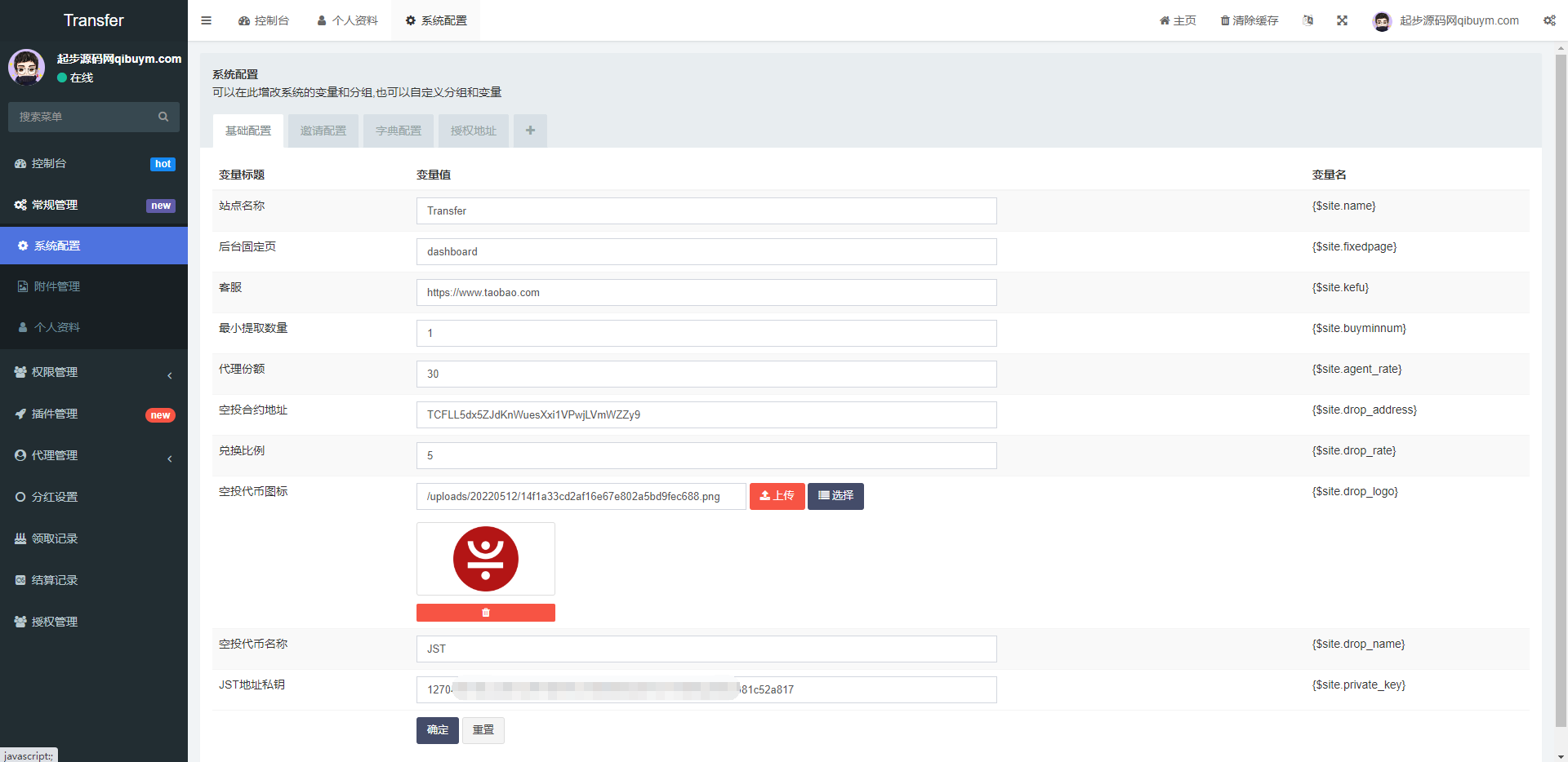Click the clear cache trash button

(1249, 20)
